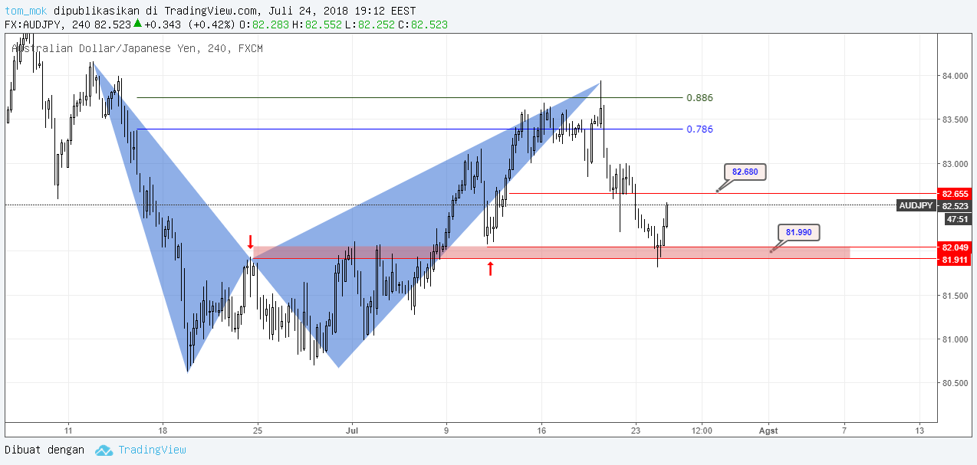The height and width of the screenshot is (465, 977).
Task: Select the blue 0.786 horizontal line
Action: tap(410, 129)
